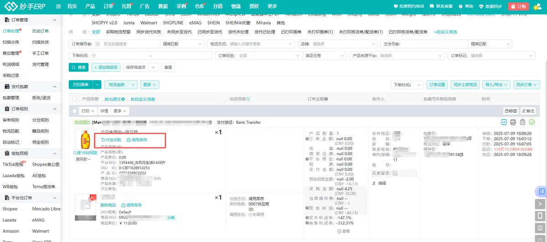Click the printer icon in order row
Image resolution: width=547 pixels, height=242 pixels.
(513, 122)
